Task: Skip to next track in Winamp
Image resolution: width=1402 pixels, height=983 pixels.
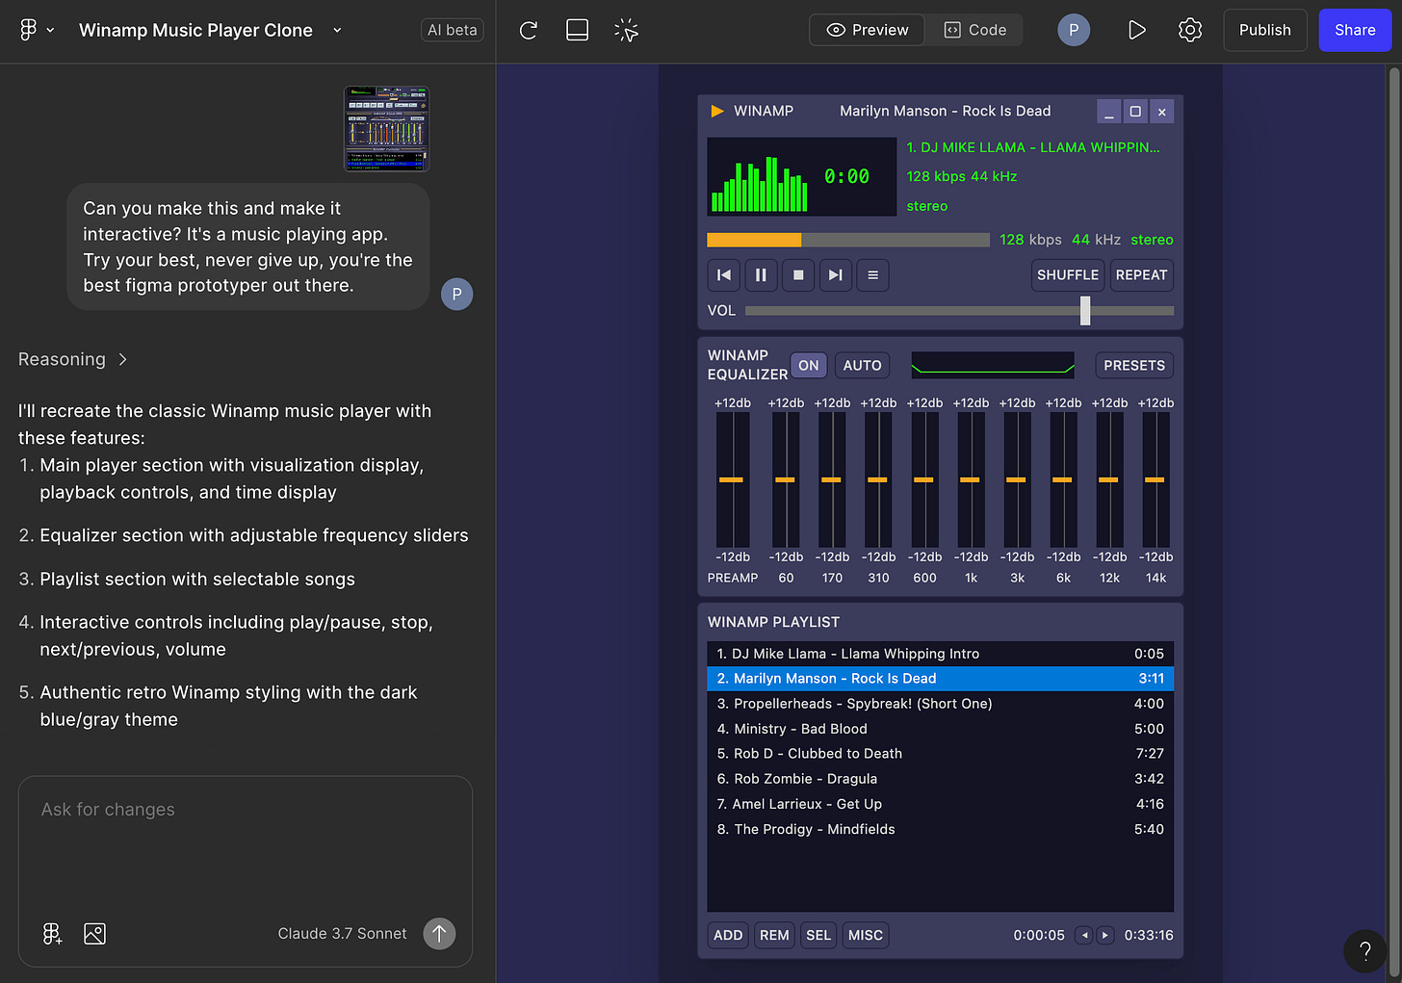Action: [835, 275]
